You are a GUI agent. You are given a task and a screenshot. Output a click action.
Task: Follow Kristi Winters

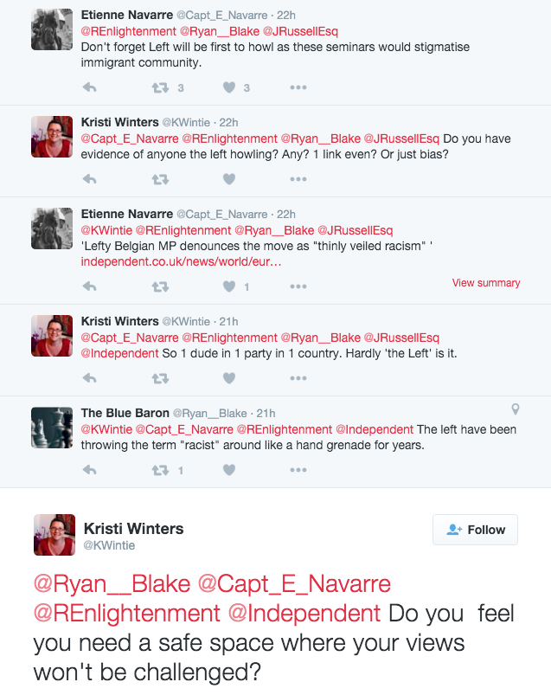475,530
